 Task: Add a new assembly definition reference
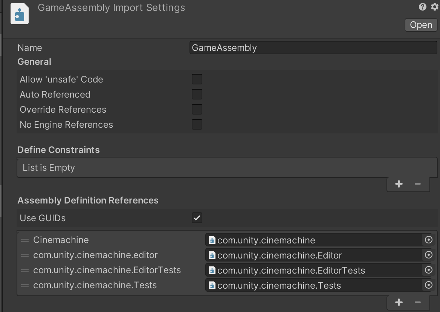pyautogui.click(x=399, y=302)
